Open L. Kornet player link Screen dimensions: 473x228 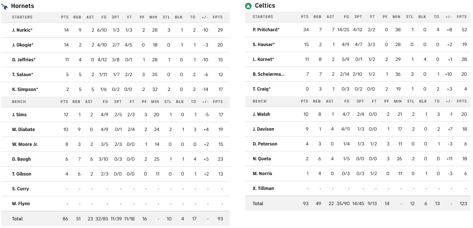pos(263,59)
